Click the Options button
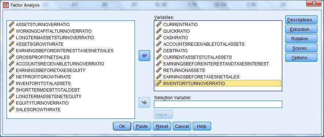 tap(301, 58)
